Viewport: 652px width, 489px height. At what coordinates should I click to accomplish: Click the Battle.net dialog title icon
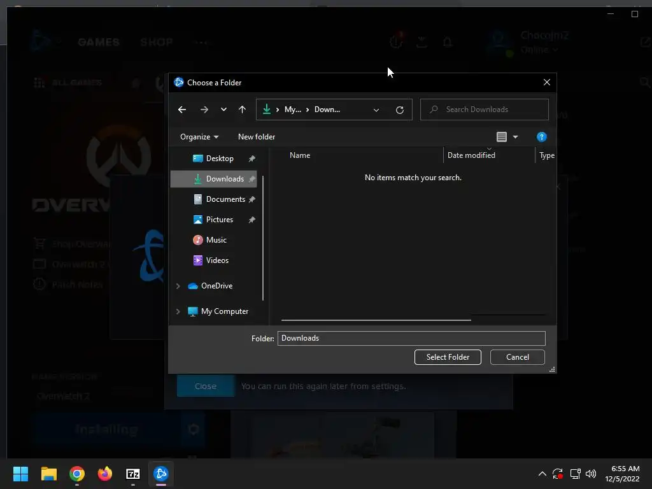pyautogui.click(x=179, y=82)
